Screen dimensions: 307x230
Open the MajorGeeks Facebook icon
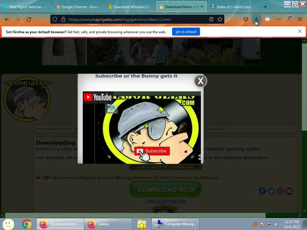click(262, 191)
